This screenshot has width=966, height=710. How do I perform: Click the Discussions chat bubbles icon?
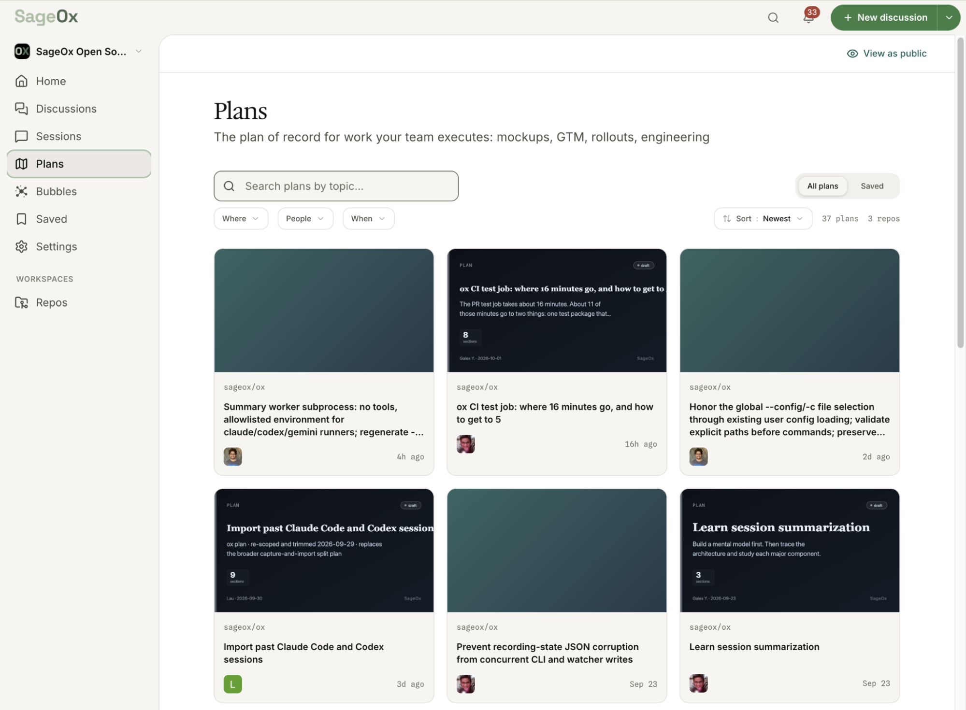pos(21,109)
